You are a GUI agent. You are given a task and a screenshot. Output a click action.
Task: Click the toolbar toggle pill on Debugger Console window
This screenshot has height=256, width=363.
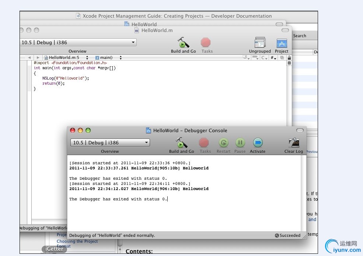[300, 130]
